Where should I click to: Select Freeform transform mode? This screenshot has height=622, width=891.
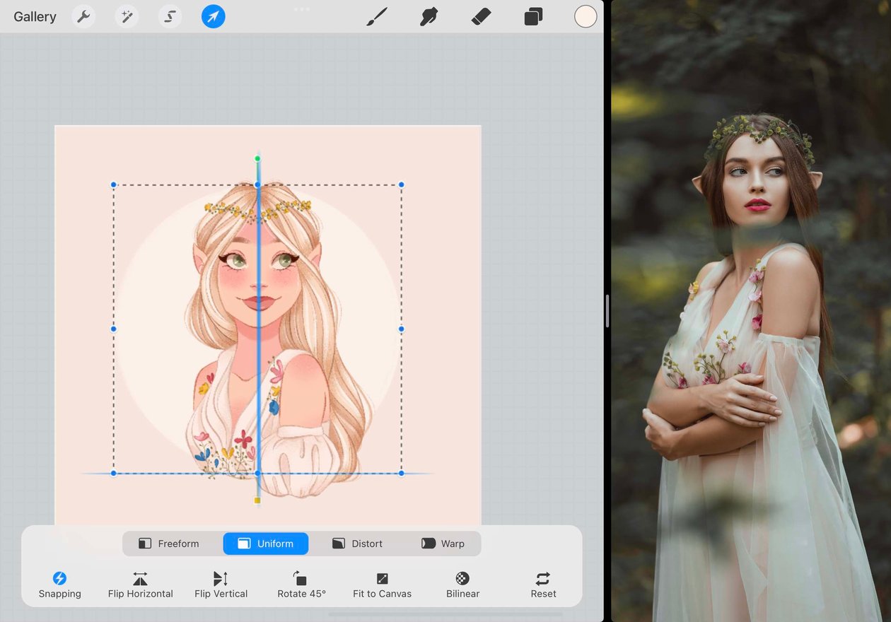pos(168,544)
